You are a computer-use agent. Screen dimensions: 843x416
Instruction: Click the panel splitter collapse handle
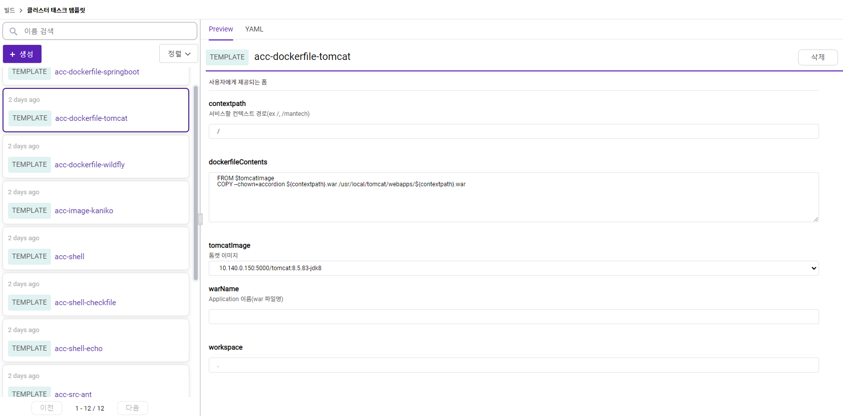(200, 219)
